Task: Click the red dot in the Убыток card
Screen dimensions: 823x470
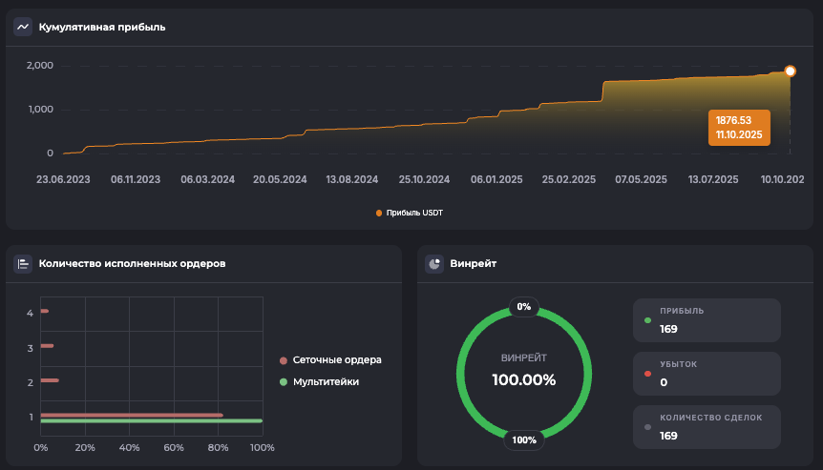Action: tap(648, 373)
